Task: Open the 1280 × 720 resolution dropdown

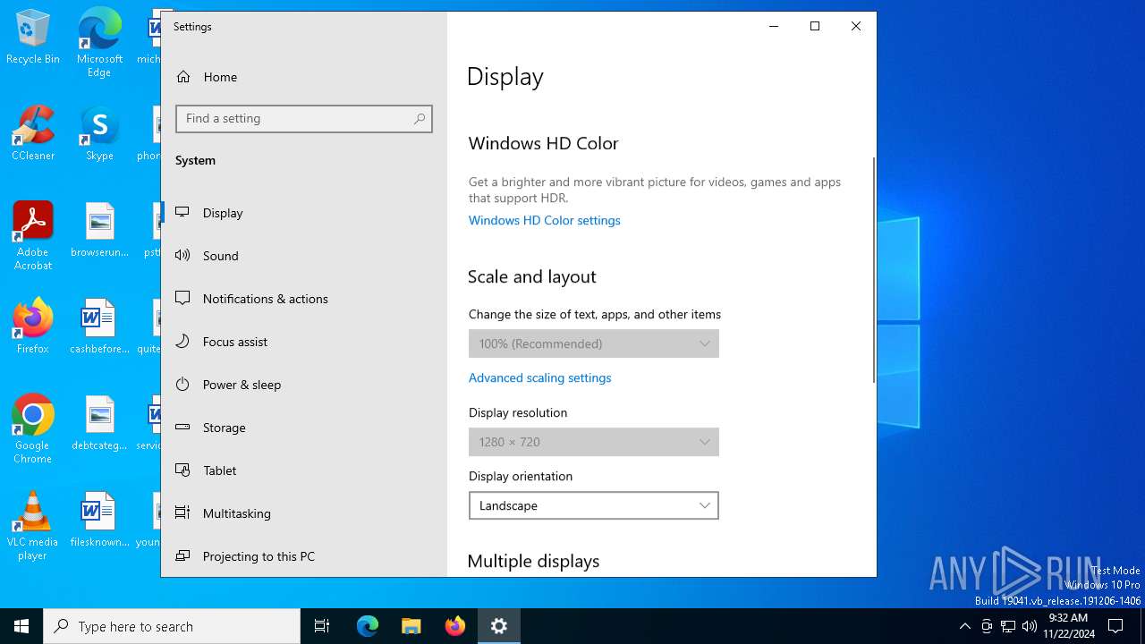Action: (594, 442)
